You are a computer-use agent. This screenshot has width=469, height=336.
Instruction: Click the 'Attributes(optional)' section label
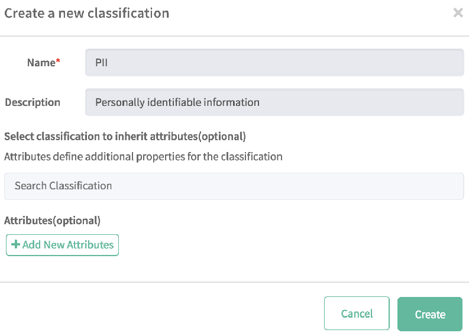(53, 221)
